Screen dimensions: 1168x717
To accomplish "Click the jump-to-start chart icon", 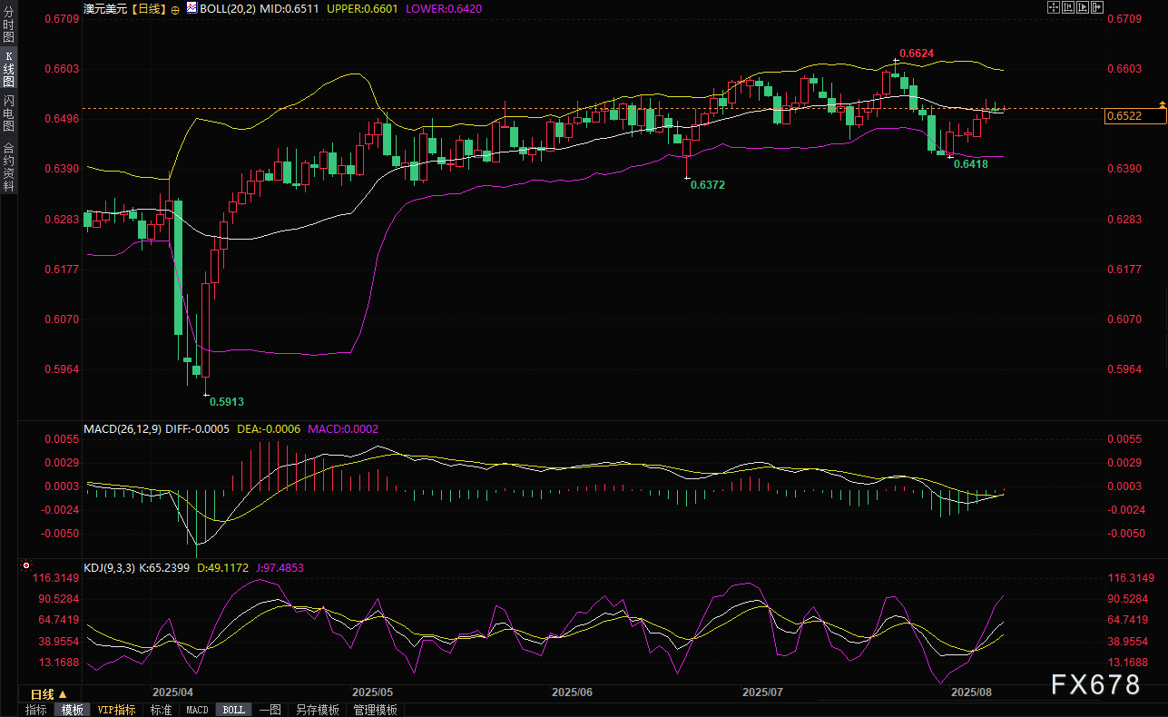I will click(1068, 7).
